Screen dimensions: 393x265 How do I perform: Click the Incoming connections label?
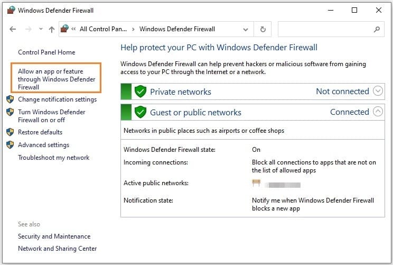tap(156, 162)
